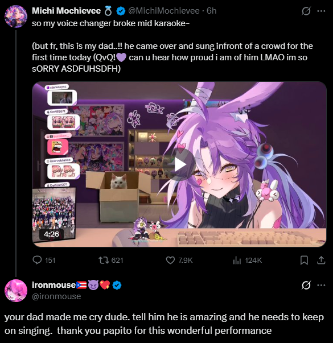The image size is (333, 343).
Task: Bookmark Michi Mochievee's tweet
Action: tap(304, 260)
